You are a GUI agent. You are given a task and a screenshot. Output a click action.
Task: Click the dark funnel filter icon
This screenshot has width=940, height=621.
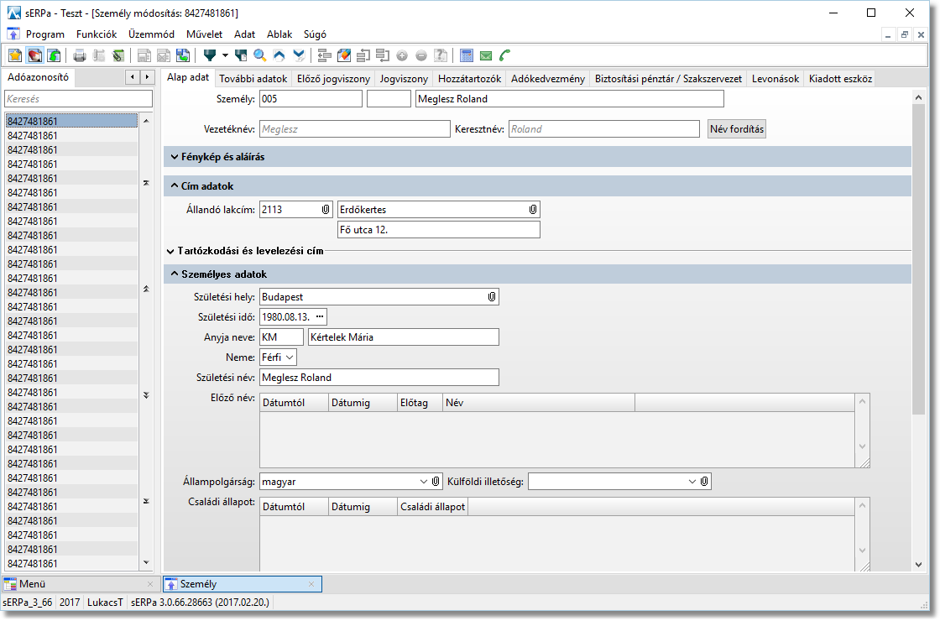click(210, 56)
